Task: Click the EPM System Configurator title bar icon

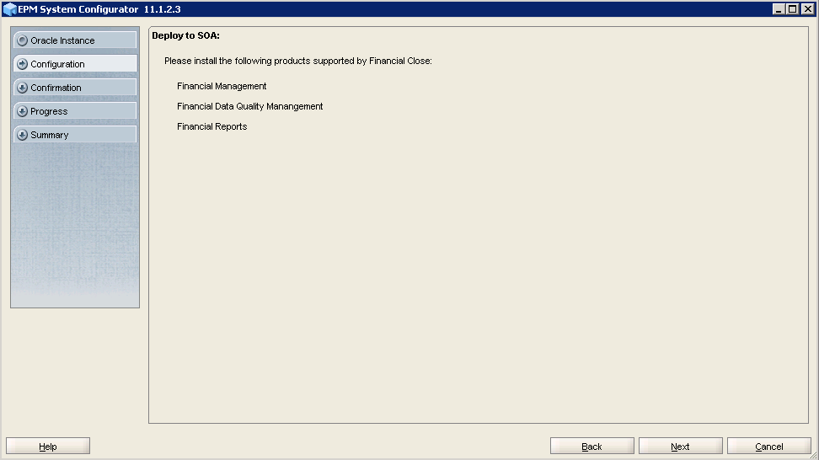Action: pyautogui.click(x=10, y=9)
